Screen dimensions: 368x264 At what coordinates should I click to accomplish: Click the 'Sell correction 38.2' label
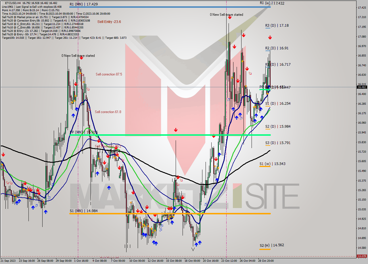coord(108,146)
